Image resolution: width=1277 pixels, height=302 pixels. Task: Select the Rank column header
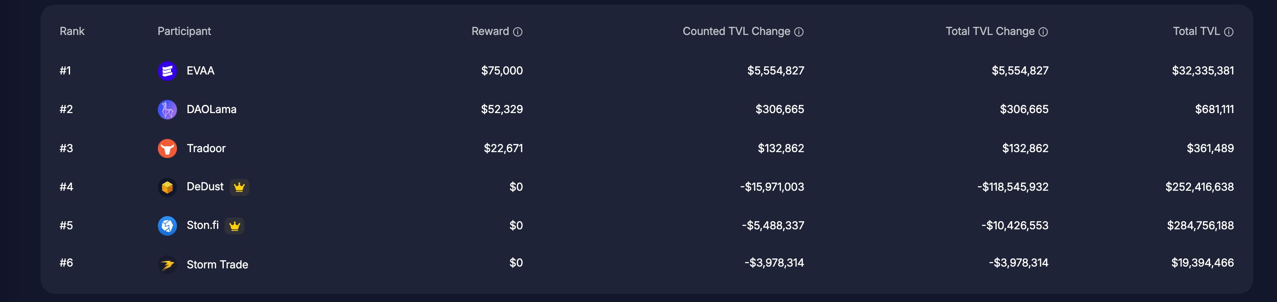72,31
